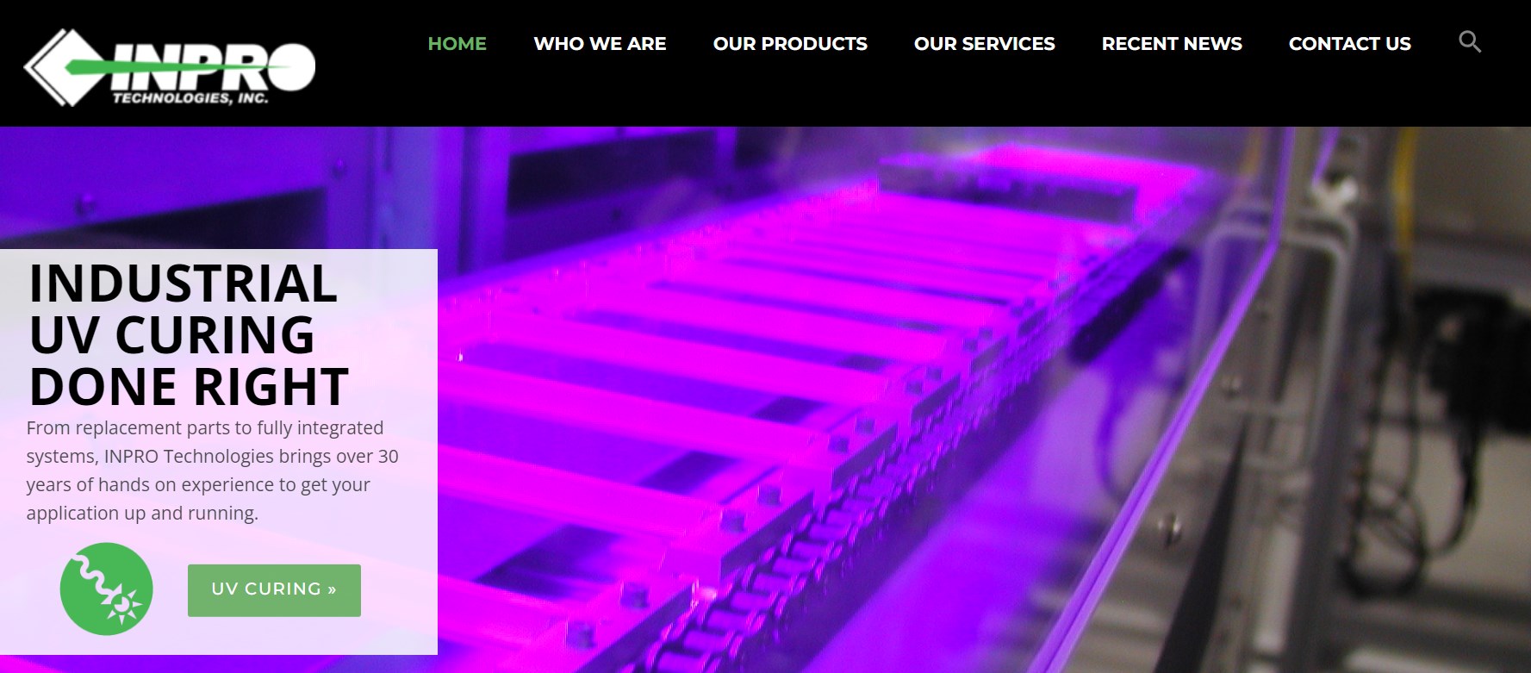Viewport: 1531px width, 673px height.
Task: Go to the HOME menu item
Action: click(457, 43)
